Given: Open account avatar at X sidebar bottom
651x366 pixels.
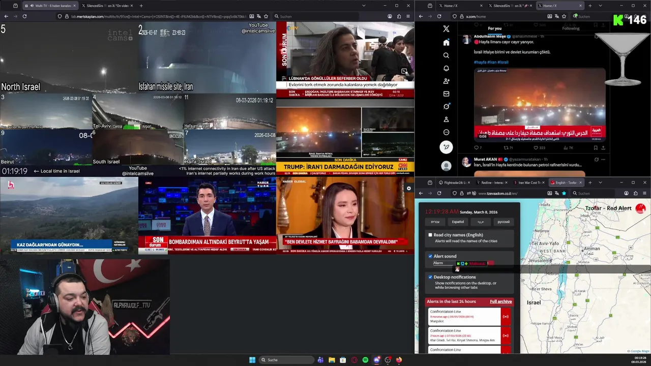Looking at the screenshot, I should pyautogui.click(x=446, y=166).
